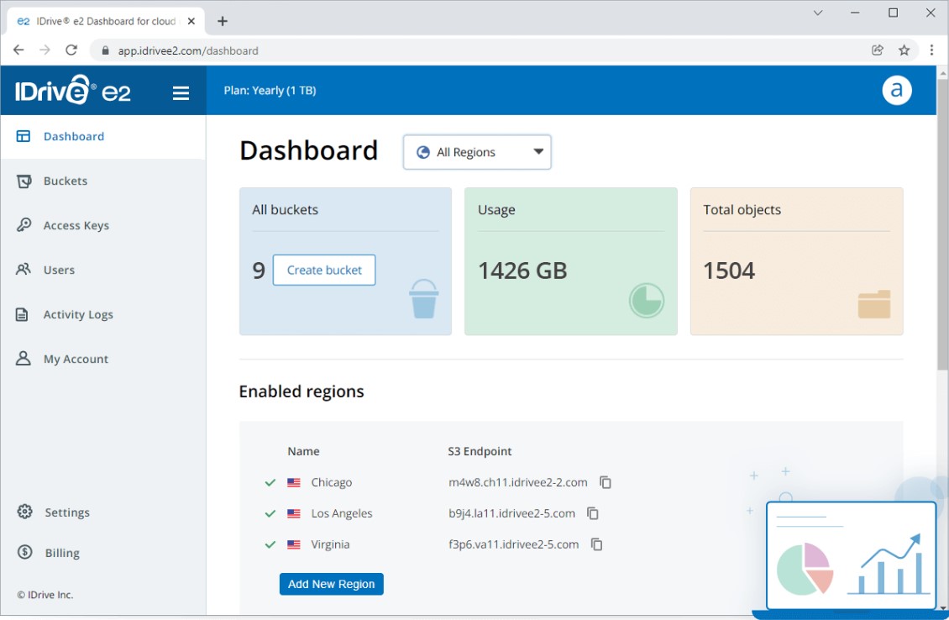The height and width of the screenshot is (620, 949).
Task: Click the © IDrive Inc. footer text
Action: pos(45,595)
